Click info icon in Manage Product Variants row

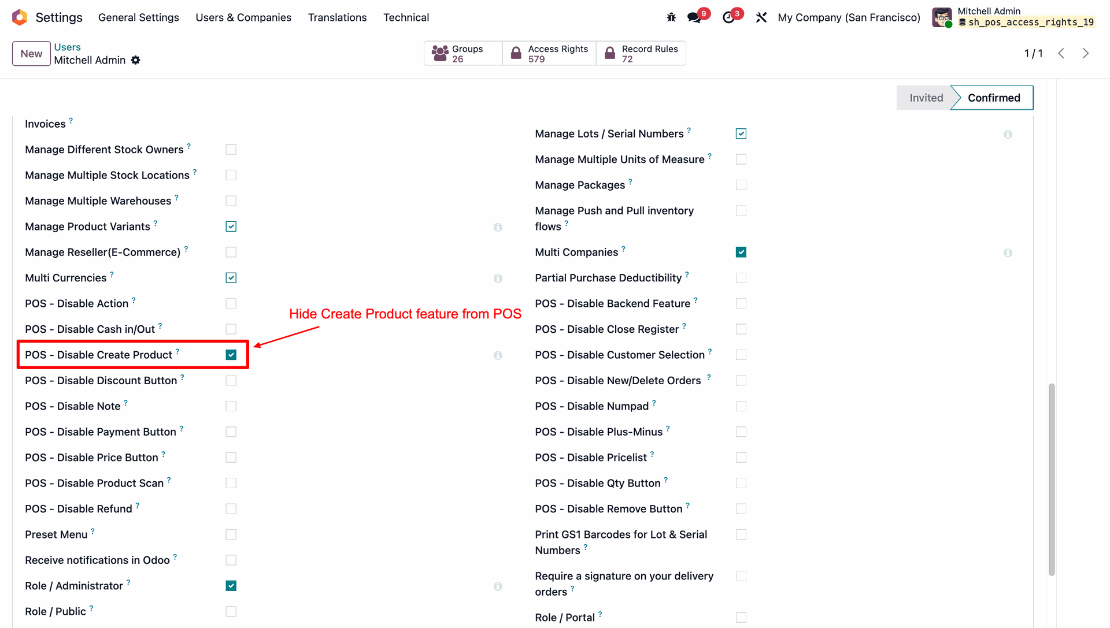coord(498,227)
